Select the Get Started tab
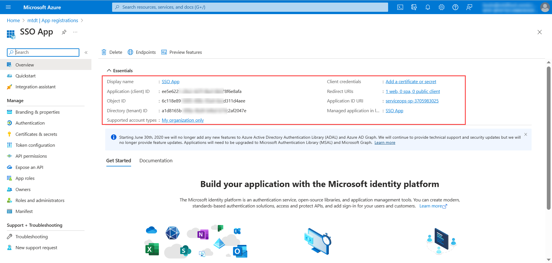The image size is (552, 263). tap(118, 161)
